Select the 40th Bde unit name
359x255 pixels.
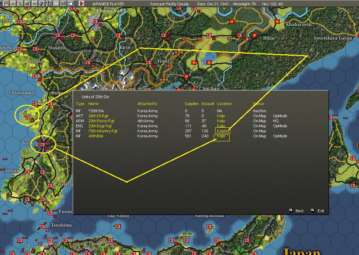click(96, 136)
